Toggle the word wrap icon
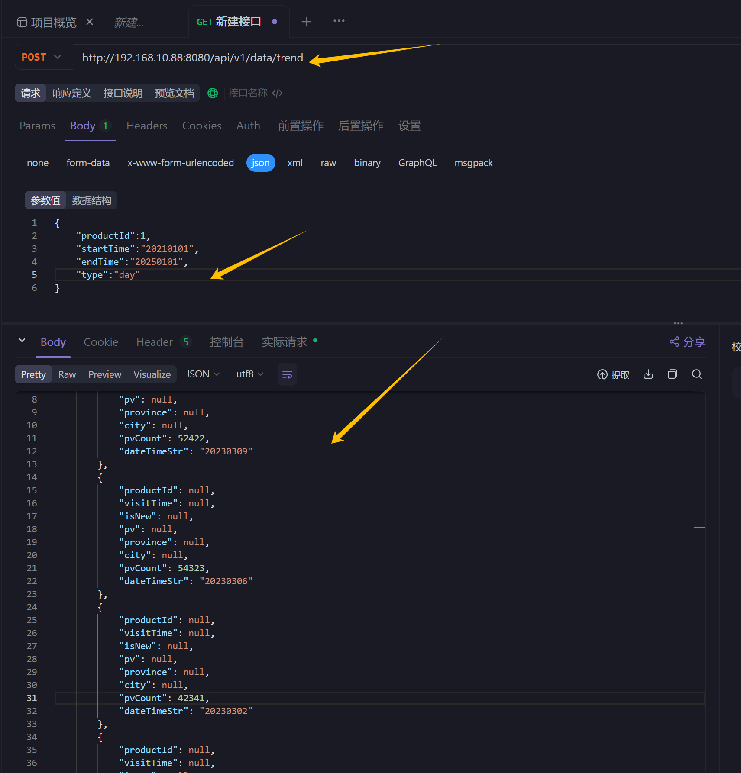 pos(287,374)
